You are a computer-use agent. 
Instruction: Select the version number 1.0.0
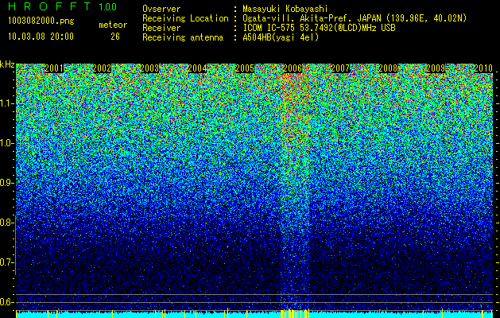pyautogui.click(x=108, y=6)
